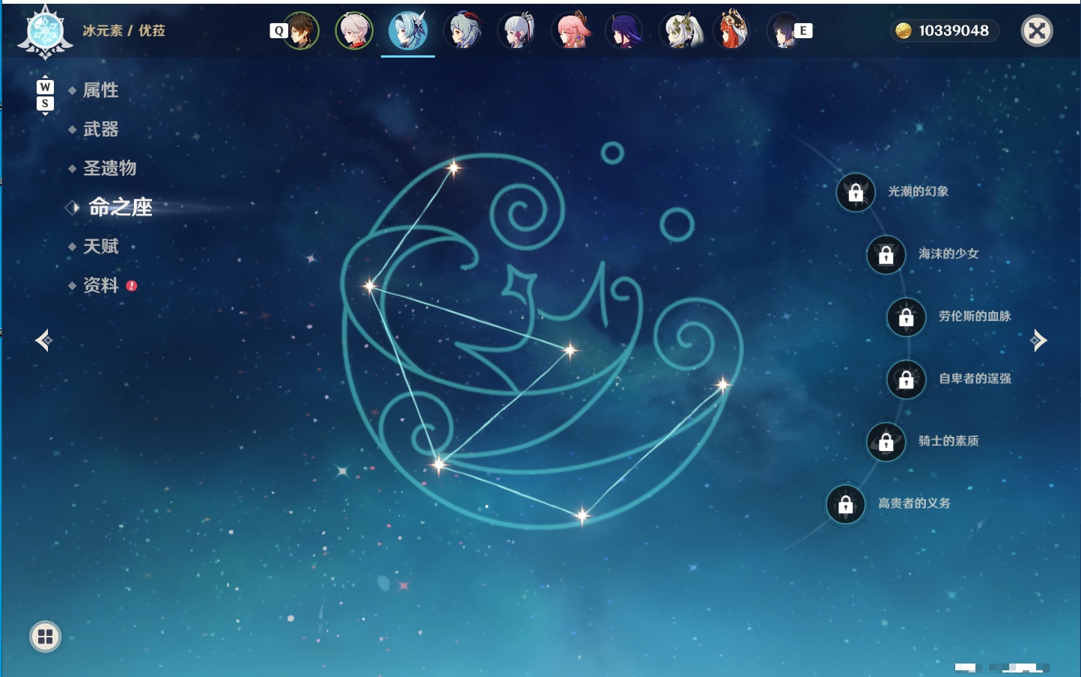Image resolution: width=1081 pixels, height=677 pixels.
Task: Click the top star of constellation
Action: coord(453,168)
